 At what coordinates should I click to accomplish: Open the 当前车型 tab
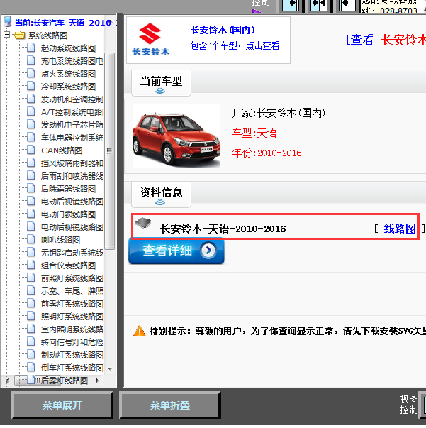tap(161, 83)
